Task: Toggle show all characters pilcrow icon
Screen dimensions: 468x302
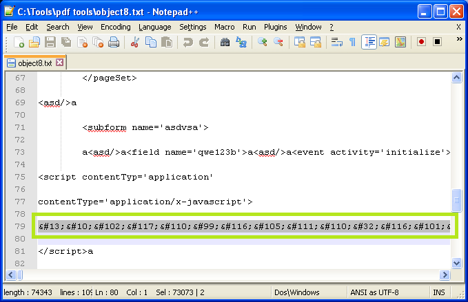Action: pyautogui.click(x=352, y=42)
